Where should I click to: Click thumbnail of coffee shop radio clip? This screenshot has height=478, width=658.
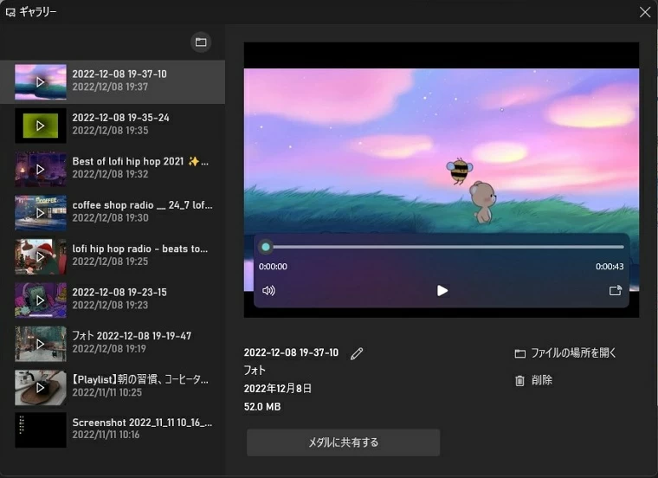tap(41, 213)
